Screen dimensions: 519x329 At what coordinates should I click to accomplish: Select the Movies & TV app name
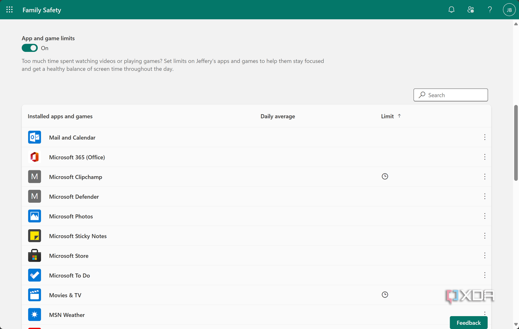pos(65,295)
